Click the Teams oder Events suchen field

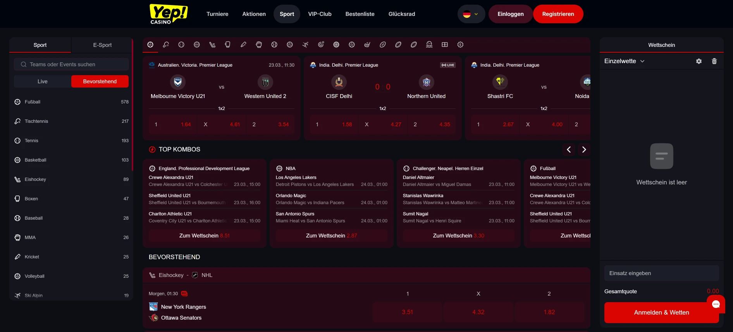[71, 64]
